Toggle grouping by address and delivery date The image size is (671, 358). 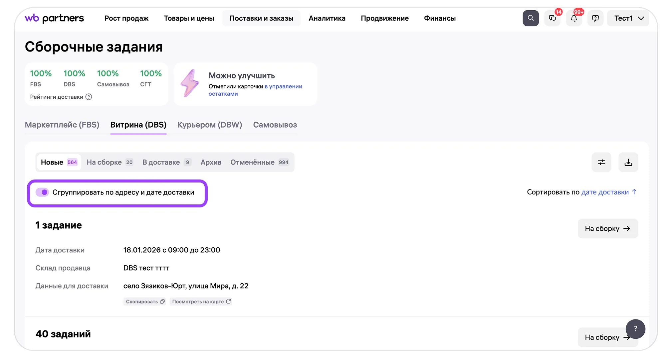point(42,192)
